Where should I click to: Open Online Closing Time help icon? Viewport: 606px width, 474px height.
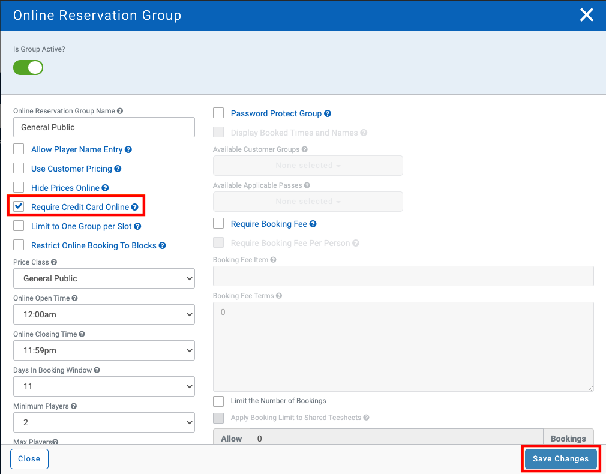click(x=82, y=334)
